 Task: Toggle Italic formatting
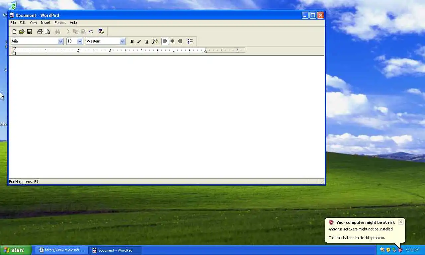click(139, 42)
